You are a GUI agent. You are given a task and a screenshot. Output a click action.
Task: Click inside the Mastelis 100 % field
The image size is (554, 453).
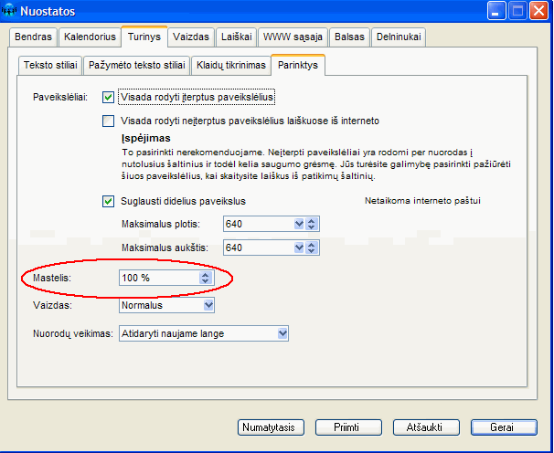[x=157, y=278]
